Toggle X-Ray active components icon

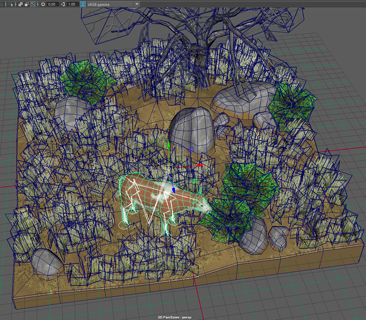pyautogui.click(x=27, y=4)
